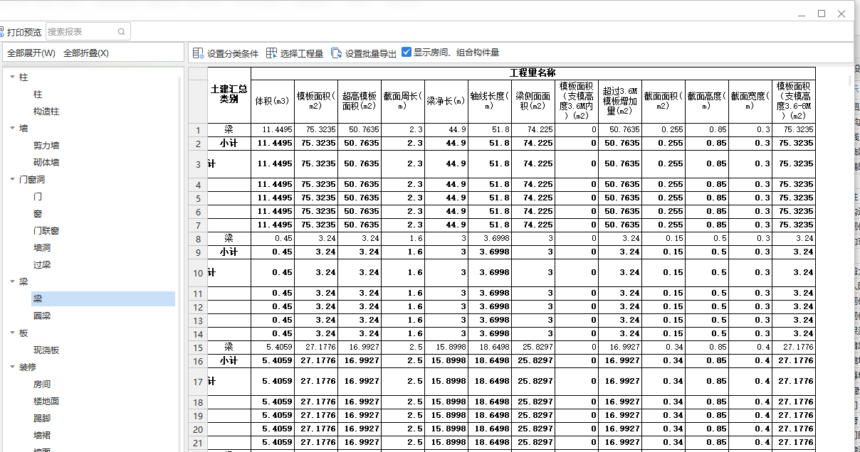Select 墙洞 in the report tree

42,248
